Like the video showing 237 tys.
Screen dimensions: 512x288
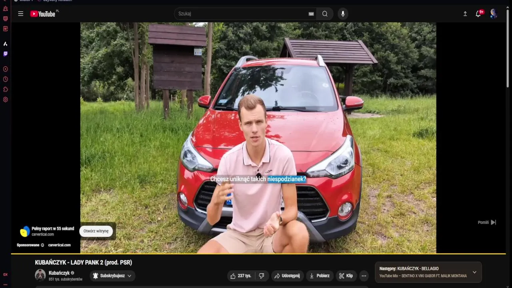(x=241, y=276)
